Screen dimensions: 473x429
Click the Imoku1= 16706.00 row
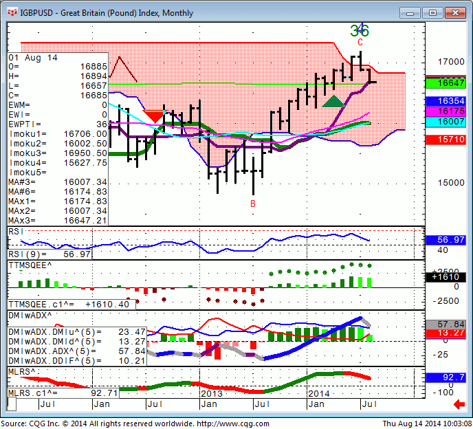[x=58, y=134]
